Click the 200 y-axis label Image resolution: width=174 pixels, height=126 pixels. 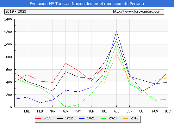click(9, 95)
